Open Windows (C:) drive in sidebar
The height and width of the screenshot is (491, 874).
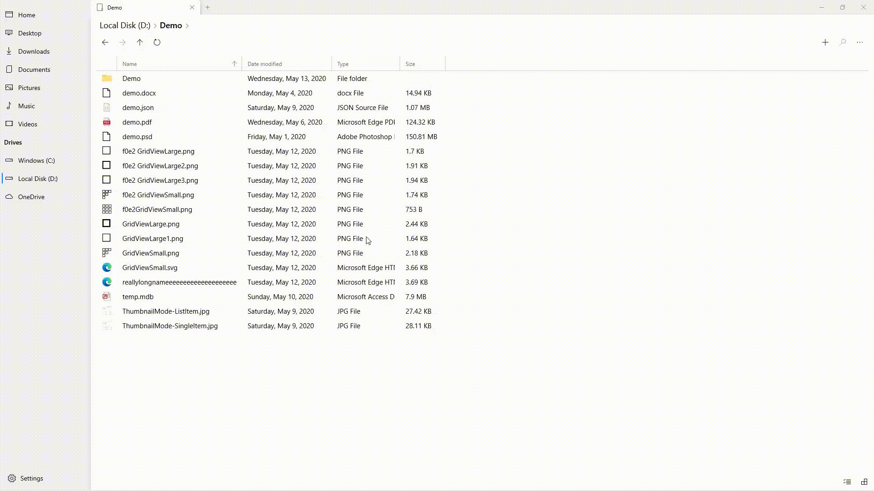click(36, 160)
